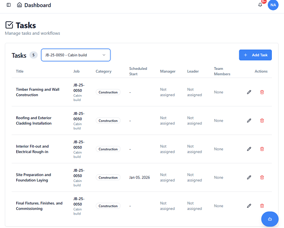Edit the Final Fixtures, Finishes task
Screen dimensions: 284x228
click(249, 205)
